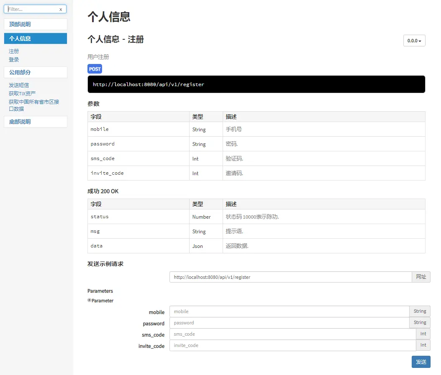Go to the 注册 sidebar link

[14, 51]
